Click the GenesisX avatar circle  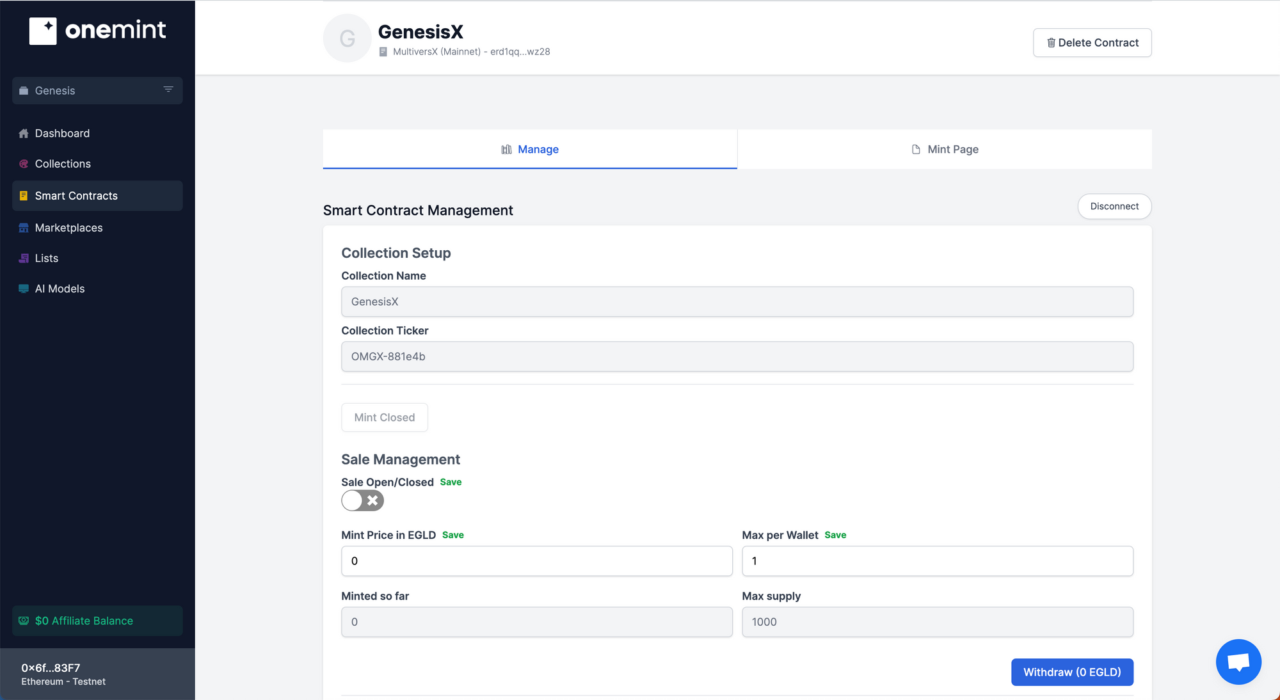click(x=347, y=38)
